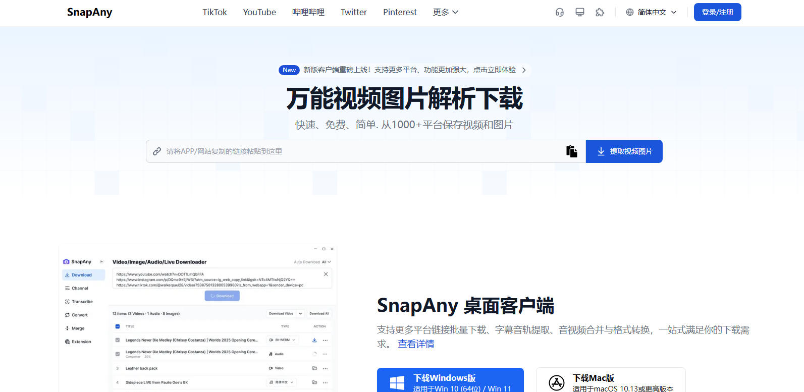The image size is (804, 392).
Task: Click the 登录/注册 button
Action: tap(717, 12)
